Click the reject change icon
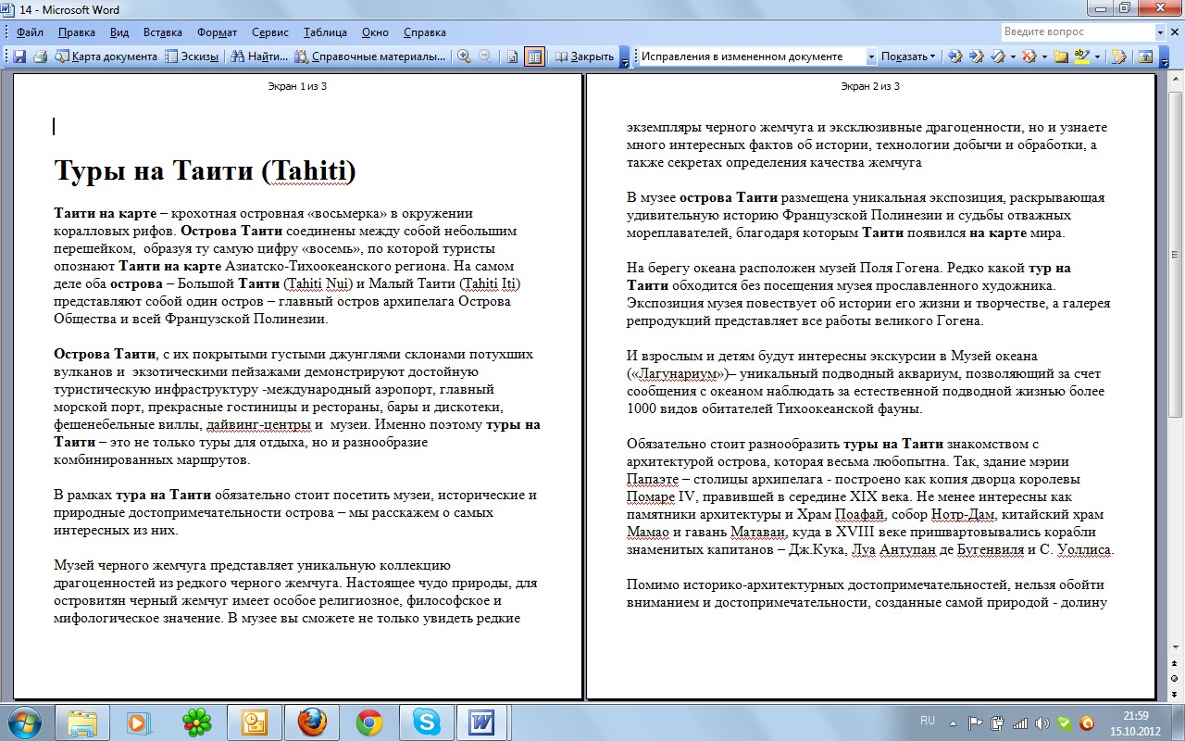Screen dimensions: 1185x741 tap(1029, 57)
